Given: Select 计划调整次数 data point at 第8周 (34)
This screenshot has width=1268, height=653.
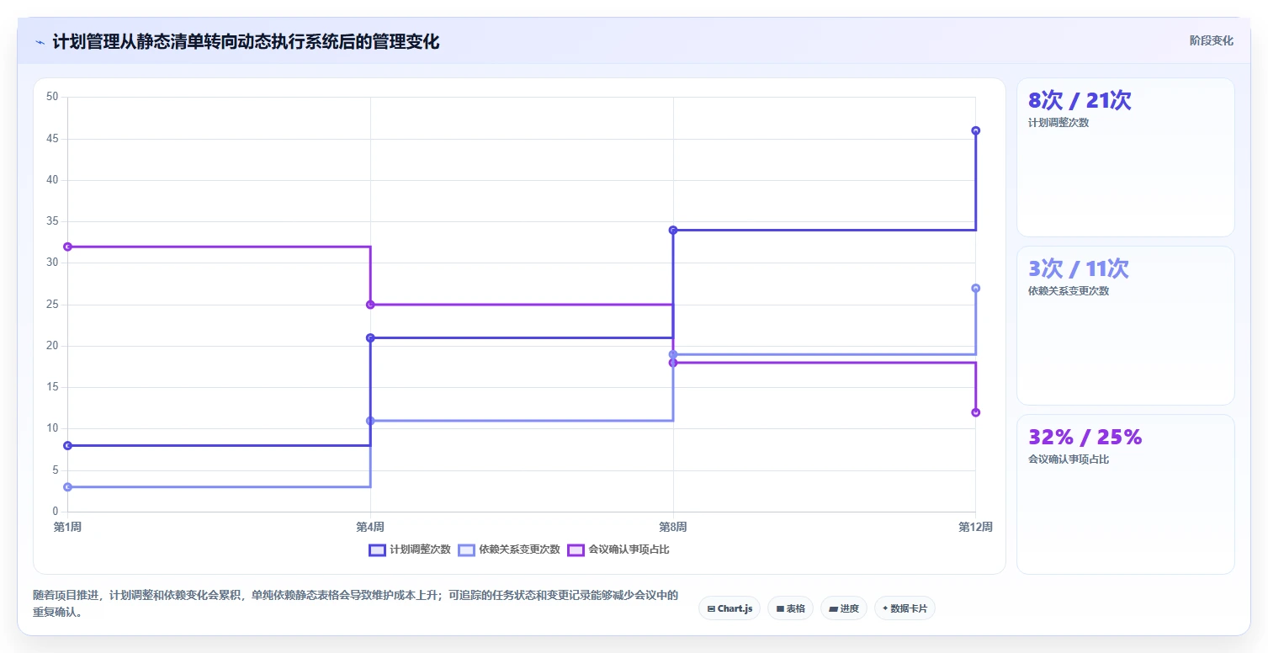Looking at the screenshot, I should coord(672,230).
